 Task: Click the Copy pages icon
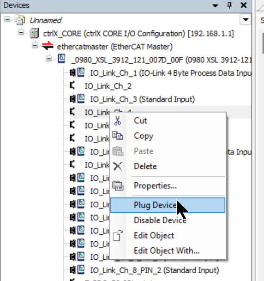pyautogui.click(x=118, y=136)
